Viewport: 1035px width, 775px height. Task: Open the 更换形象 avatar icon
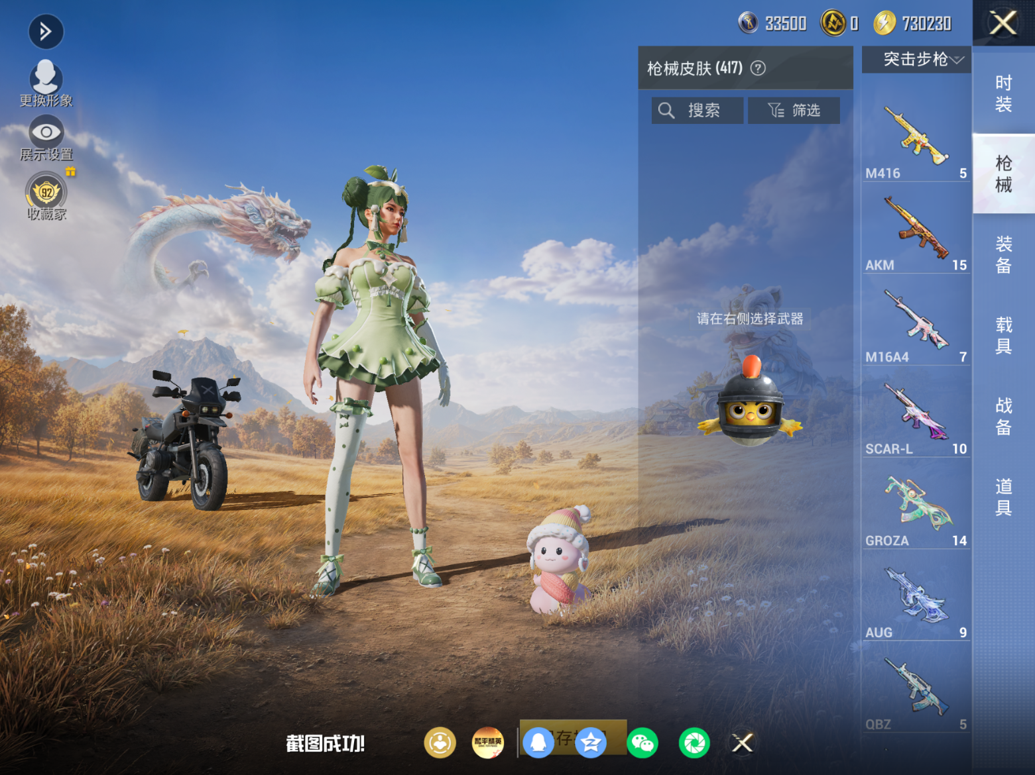tap(46, 77)
